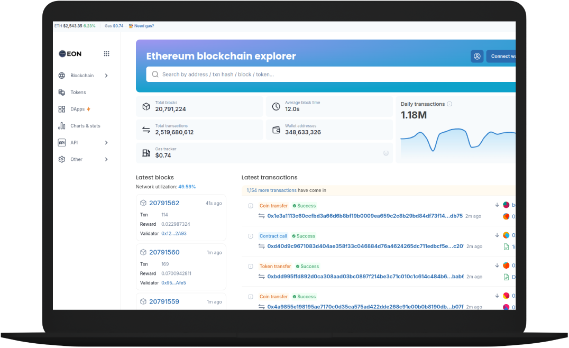Open block 20791562 link

164,203
